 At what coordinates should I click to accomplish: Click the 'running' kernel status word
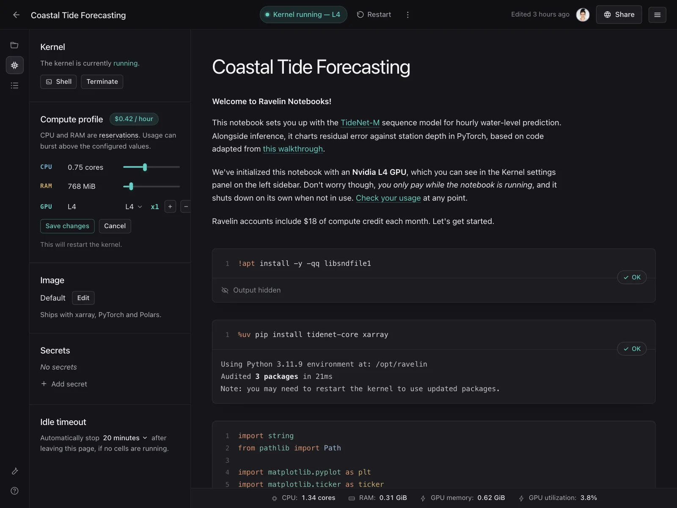pyautogui.click(x=125, y=63)
